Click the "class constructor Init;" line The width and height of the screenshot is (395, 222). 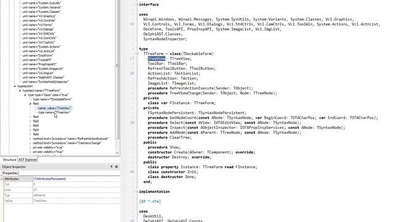(173, 172)
